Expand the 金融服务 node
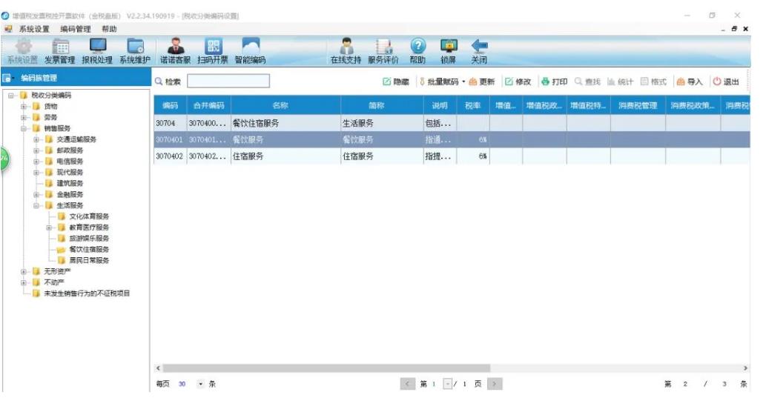Viewport: 766px width, 398px height. (x=36, y=194)
